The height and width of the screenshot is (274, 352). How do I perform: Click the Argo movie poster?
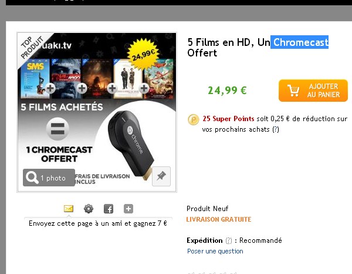tap(66, 79)
